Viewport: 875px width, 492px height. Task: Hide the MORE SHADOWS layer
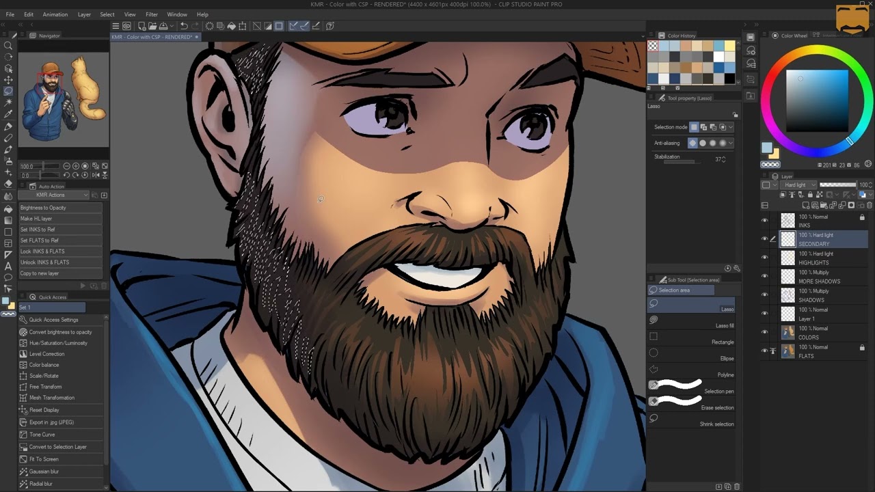point(764,276)
